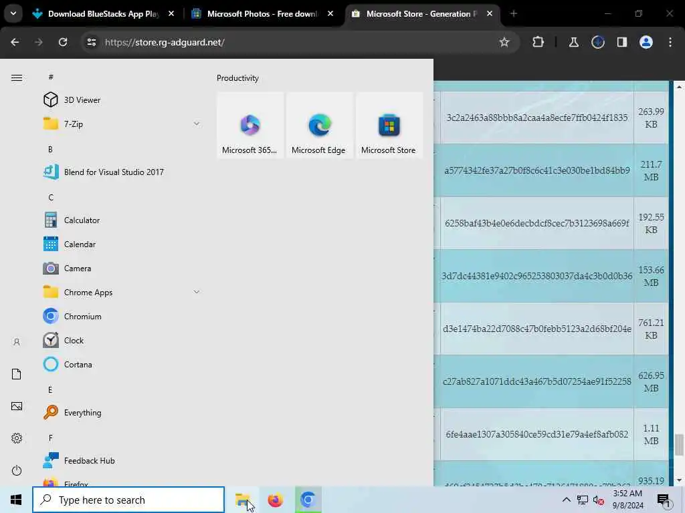Click the B letter header in app list
Image resolution: width=685 pixels, height=513 pixels.
[50, 149]
